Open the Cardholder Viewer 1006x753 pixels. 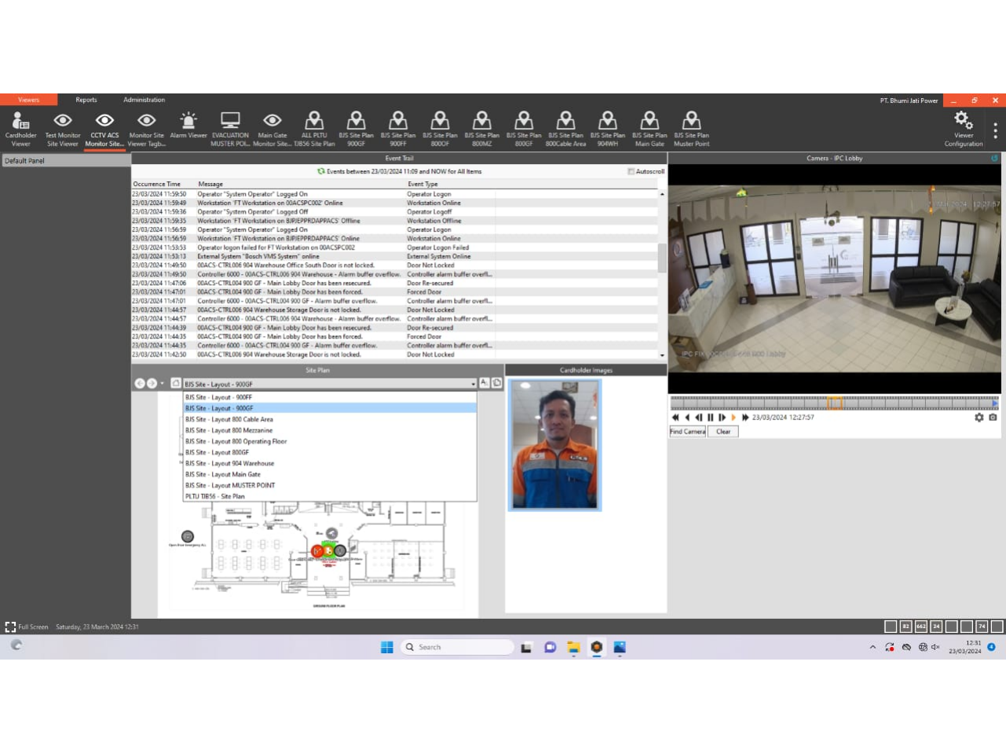[20, 129]
